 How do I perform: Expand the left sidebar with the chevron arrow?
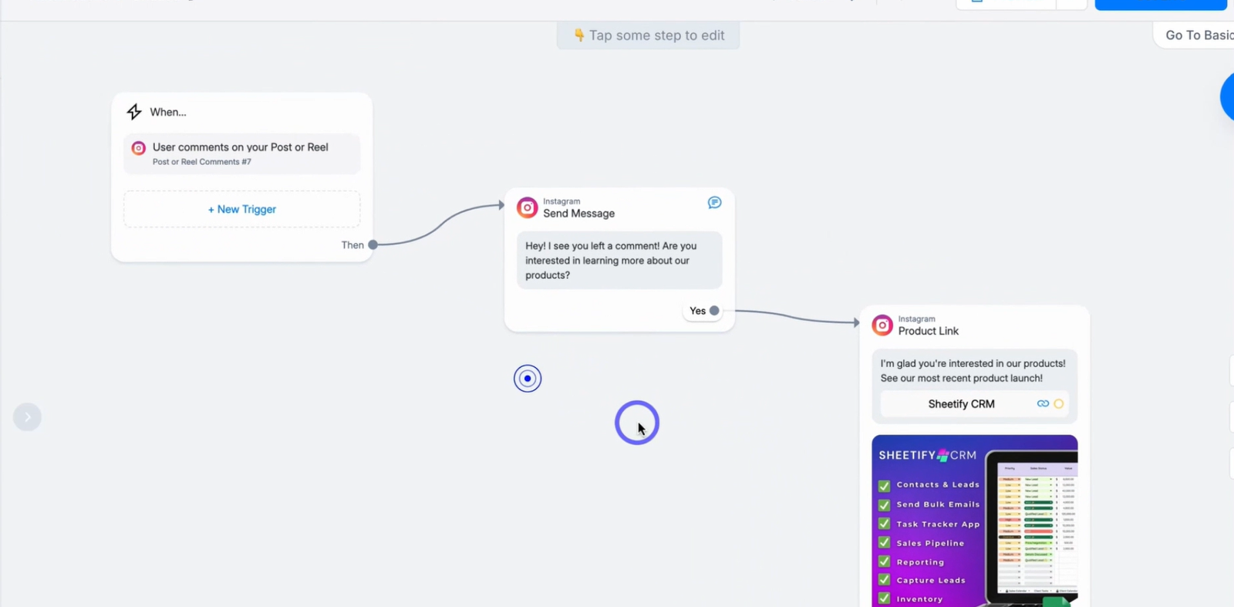27,417
